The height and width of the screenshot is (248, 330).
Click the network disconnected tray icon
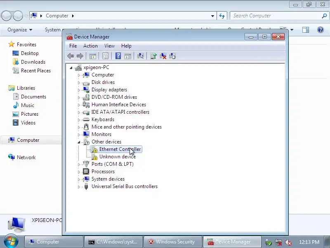pyautogui.click(x=278, y=242)
